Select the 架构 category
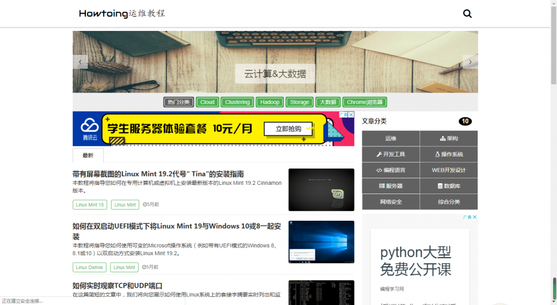Image resolution: width=557 pixels, height=305 pixels. pyautogui.click(x=449, y=139)
